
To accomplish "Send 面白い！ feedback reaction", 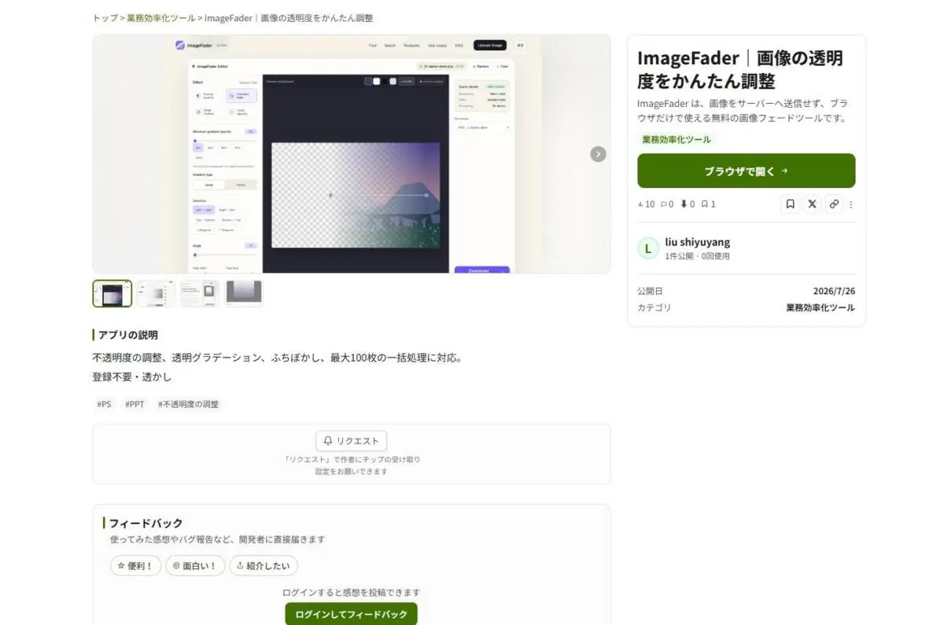I will pos(195,565).
